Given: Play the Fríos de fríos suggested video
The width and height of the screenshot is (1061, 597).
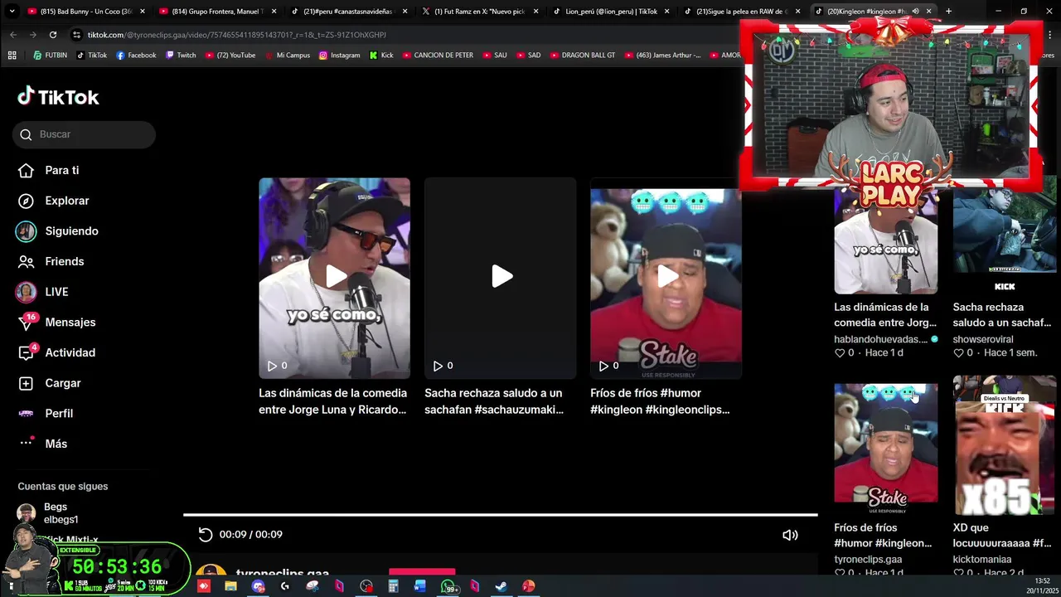Looking at the screenshot, I should (666, 278).
